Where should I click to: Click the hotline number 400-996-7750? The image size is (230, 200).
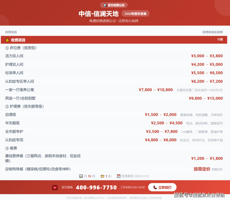pos(96,187)
